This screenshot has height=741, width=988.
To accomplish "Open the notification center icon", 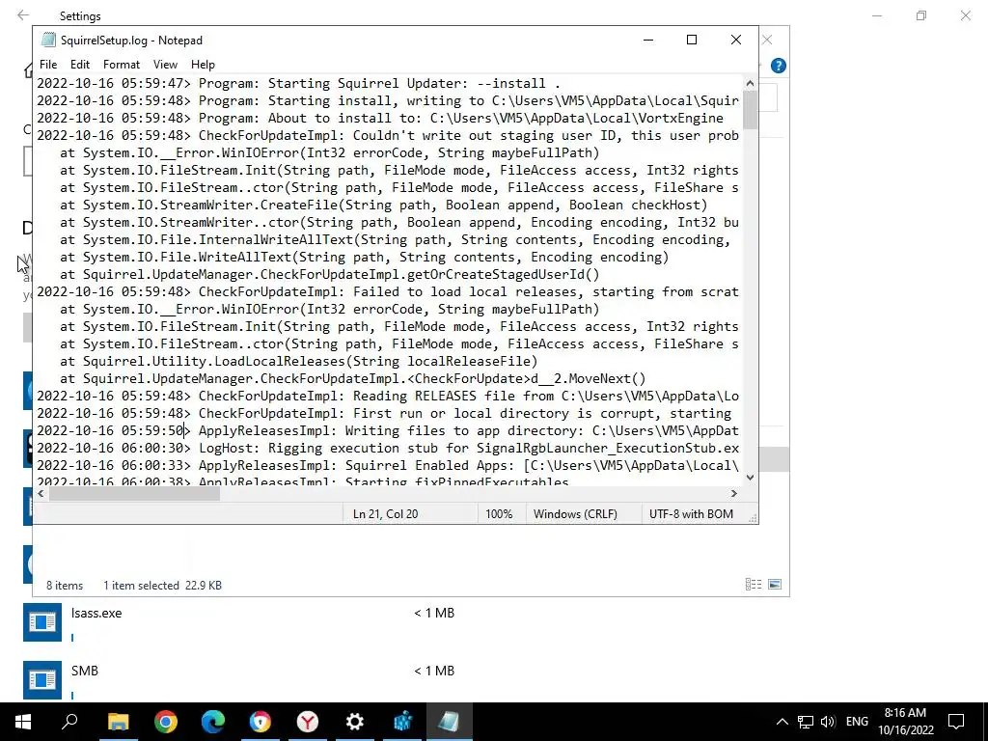I will (956, 722).
